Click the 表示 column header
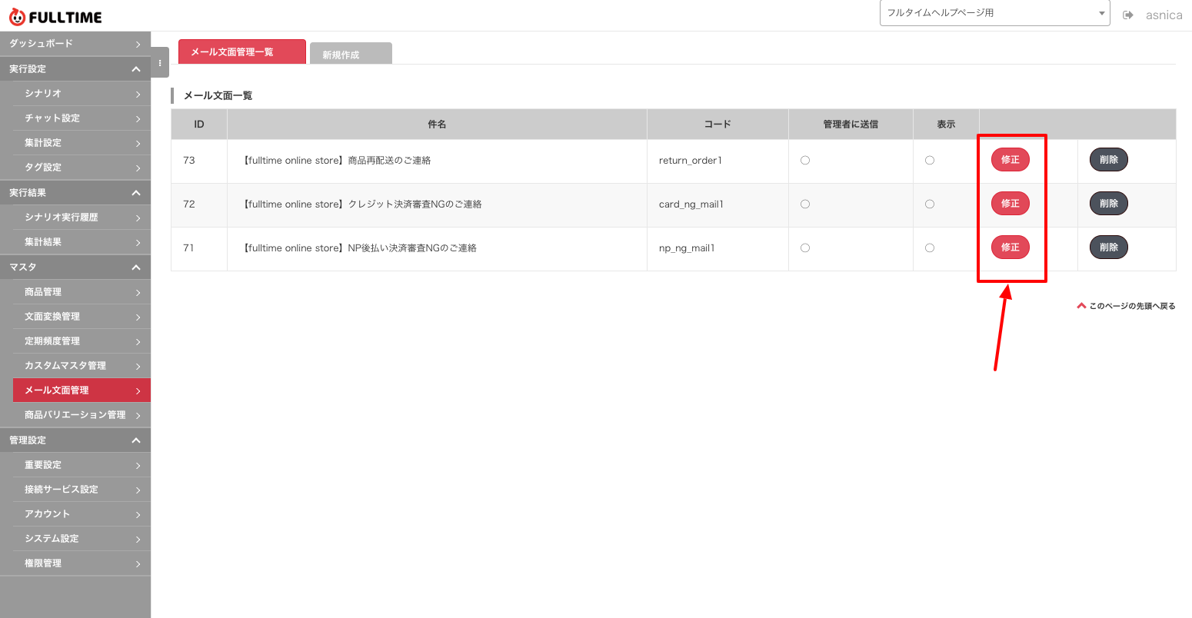The height and width of the screenshot is (618, 1192). tap(946, 124)
